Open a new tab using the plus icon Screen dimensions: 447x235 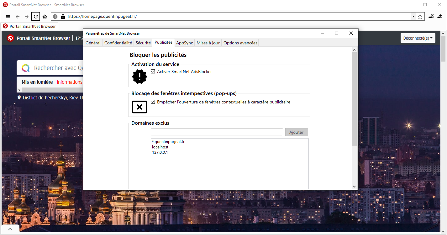(x=440, y=16)
